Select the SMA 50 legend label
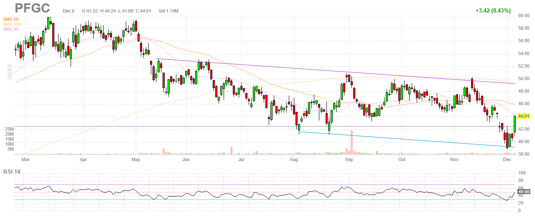Screen dimensions: 535x217 (11, 19)
